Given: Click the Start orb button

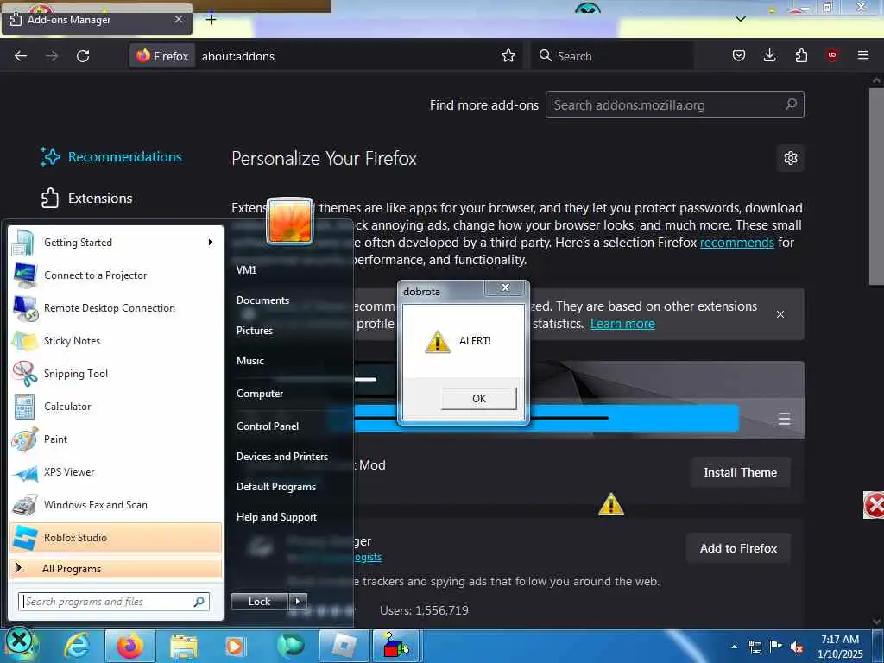Looking at the screenshot, I should pyautogui.click(x=20, y=644).
